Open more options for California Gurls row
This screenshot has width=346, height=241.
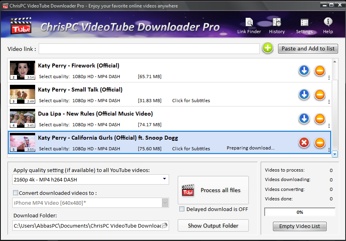(329, 150)
